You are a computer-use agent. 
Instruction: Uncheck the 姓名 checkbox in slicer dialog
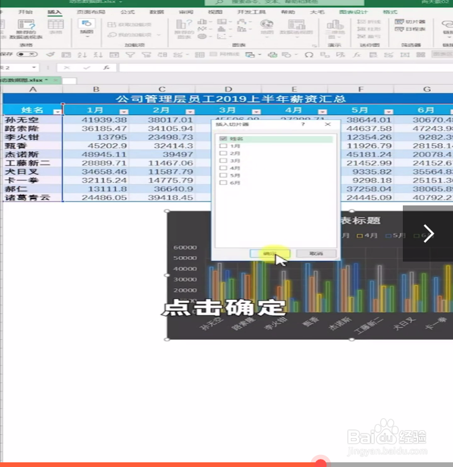223,138
